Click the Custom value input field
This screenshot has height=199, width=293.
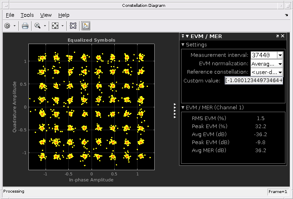click(254, 80)
